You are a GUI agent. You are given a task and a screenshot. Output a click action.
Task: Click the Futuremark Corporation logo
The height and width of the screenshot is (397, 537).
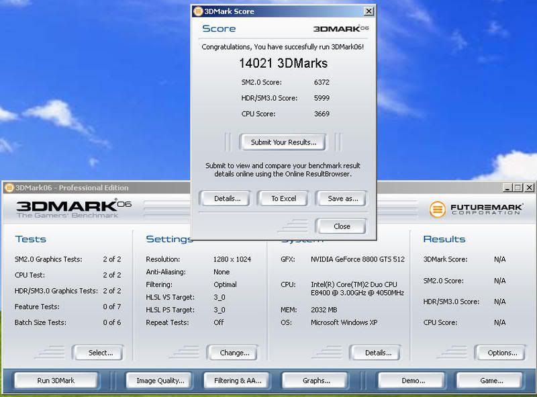476,209
